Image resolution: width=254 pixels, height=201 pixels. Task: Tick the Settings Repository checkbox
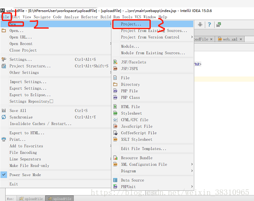[51, 101]
